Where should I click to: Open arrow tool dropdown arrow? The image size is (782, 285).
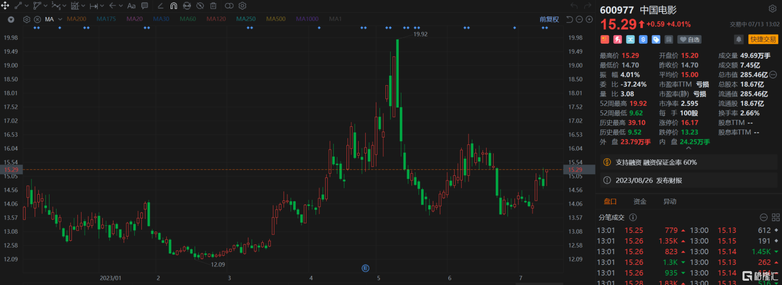[121, 6]
